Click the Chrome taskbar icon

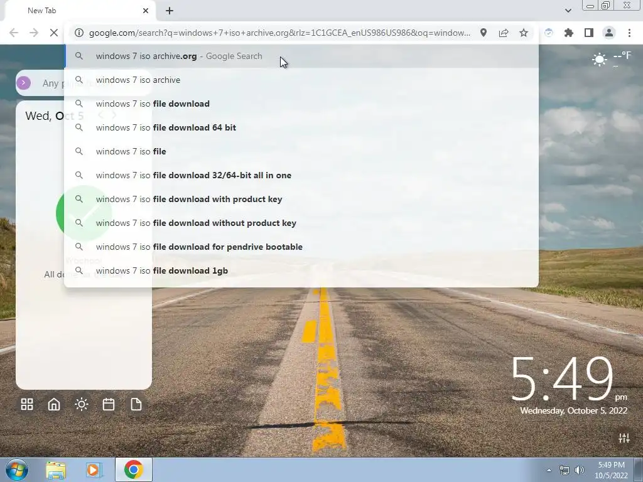pos(133,469)
